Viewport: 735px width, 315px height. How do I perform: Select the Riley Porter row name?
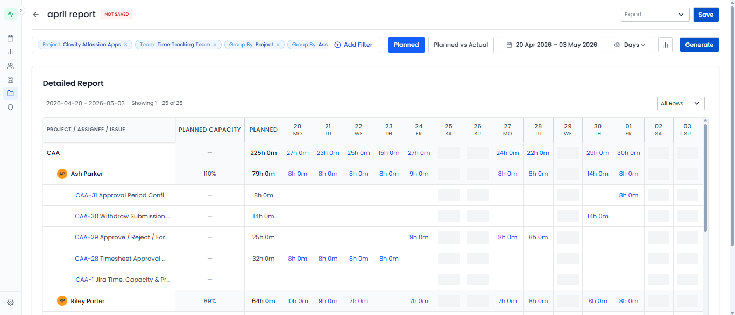(88, 301)
